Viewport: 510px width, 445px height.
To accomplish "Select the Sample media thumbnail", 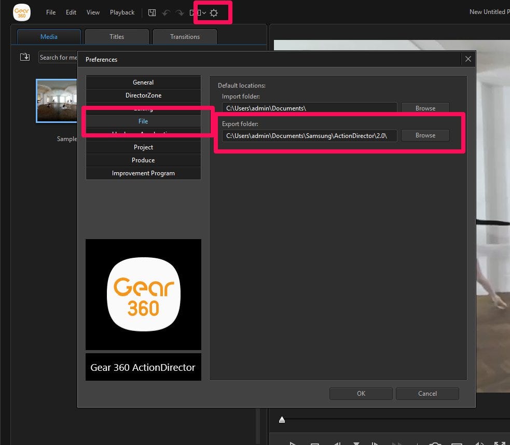I will [57, 101].
